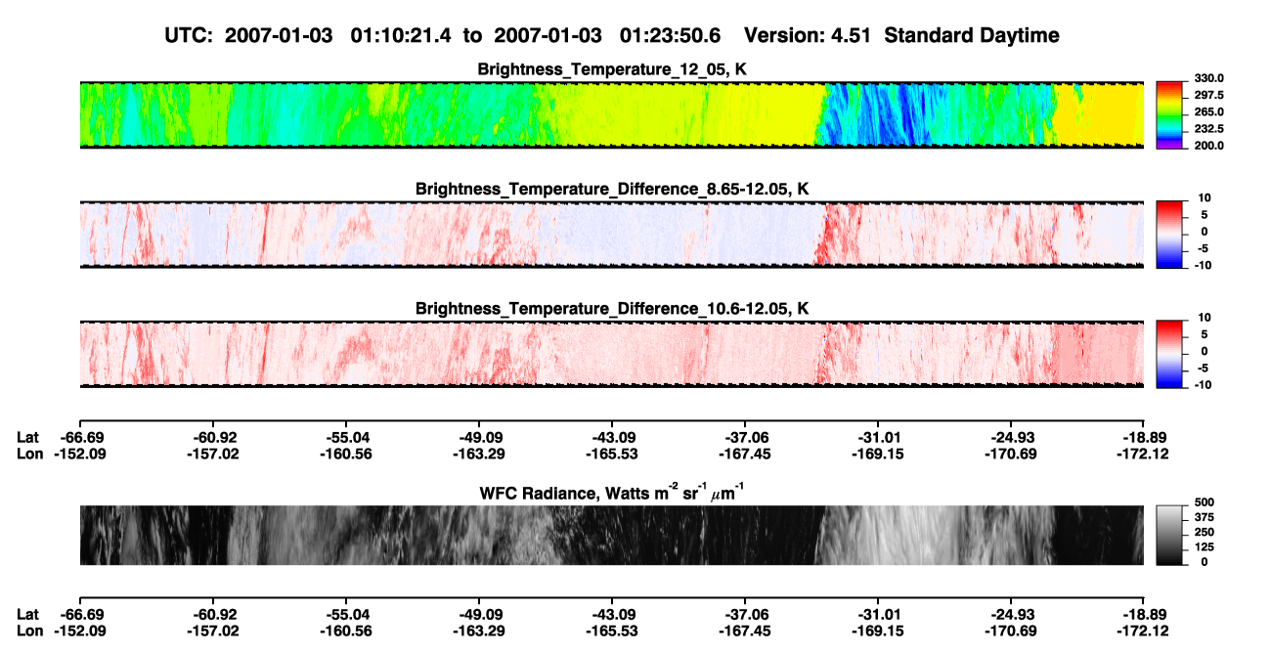Click longitude -167.45 on the bottom axis
The image size is (1271, 652).
point(745,630)
